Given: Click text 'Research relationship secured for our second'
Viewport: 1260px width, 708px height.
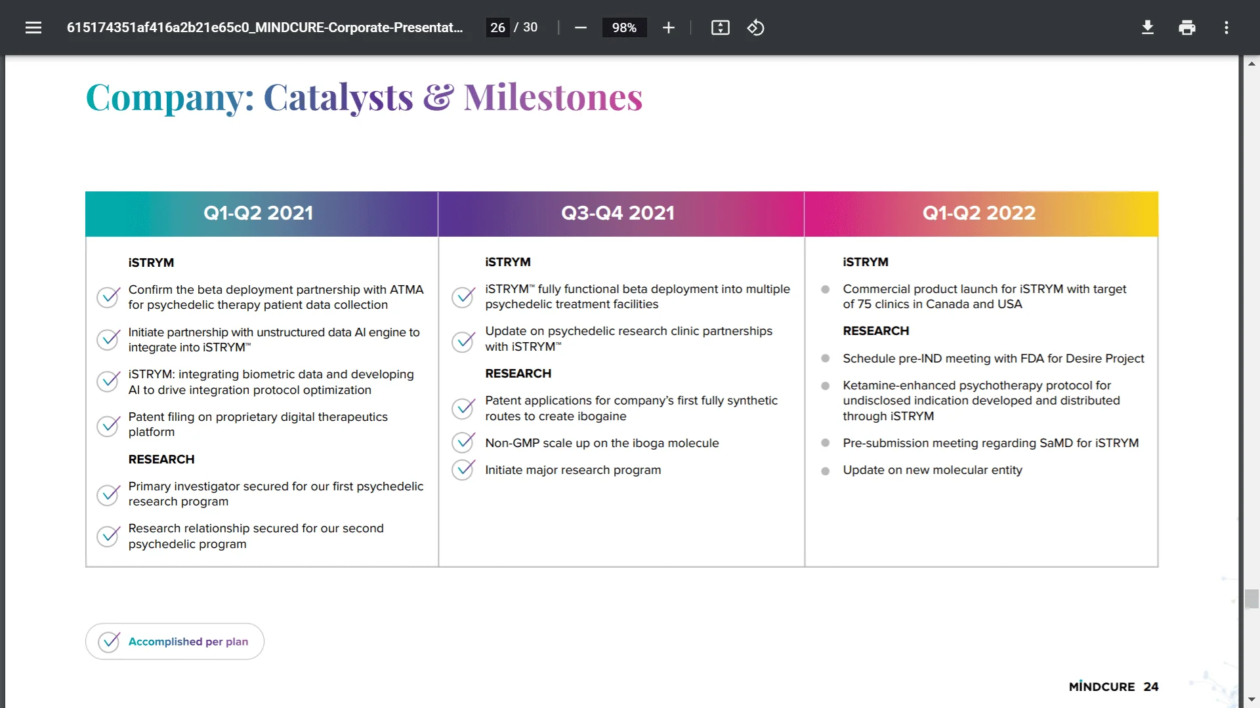Looking at the screenshot, I should 256,528.
